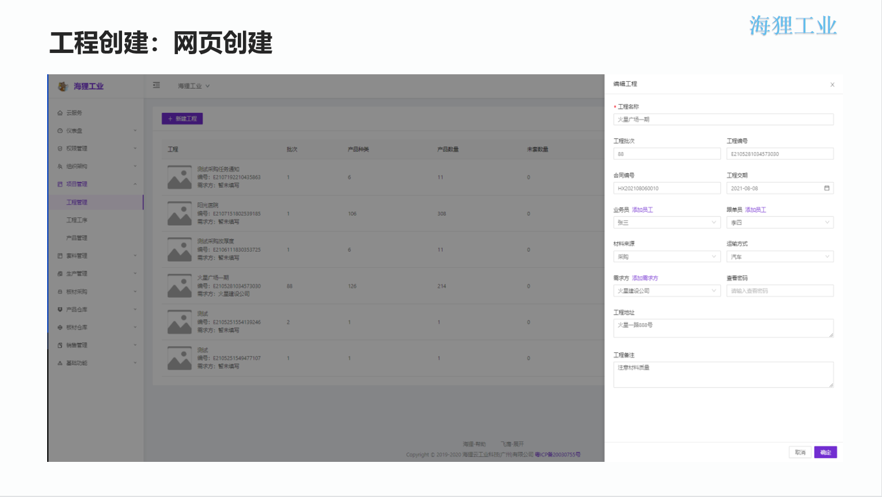The image size is (882, 497).
Task: Expand the 组织架构 menu chevron
Action: coord(135,166)
